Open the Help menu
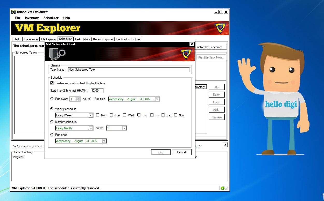 67,18
